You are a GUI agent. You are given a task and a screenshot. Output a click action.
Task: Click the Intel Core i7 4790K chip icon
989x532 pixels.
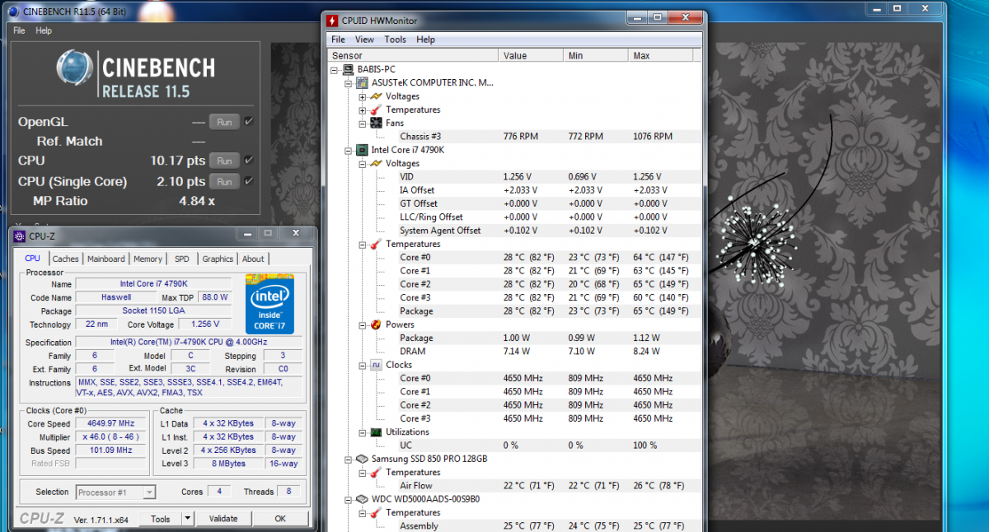[362, 150]
